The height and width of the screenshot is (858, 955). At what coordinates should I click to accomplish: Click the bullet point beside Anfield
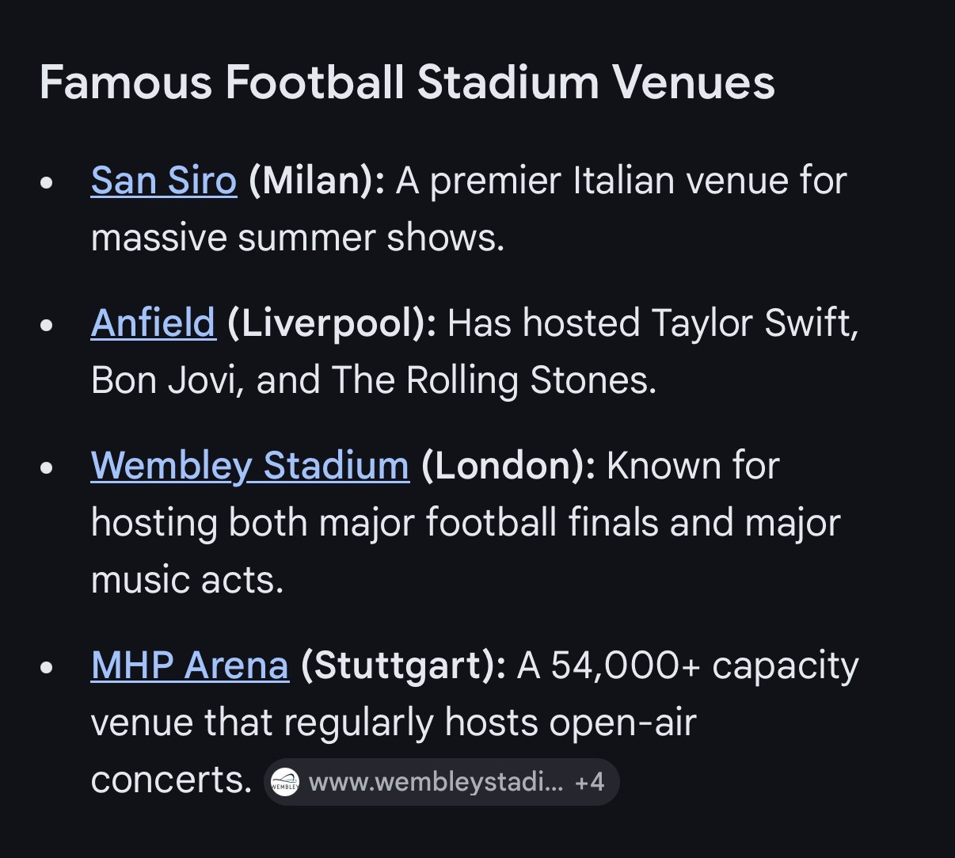click(x=48, y=325)
